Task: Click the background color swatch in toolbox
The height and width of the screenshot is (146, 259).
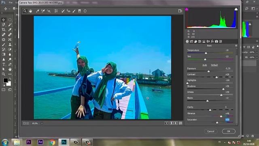Action: click(9, 84)
